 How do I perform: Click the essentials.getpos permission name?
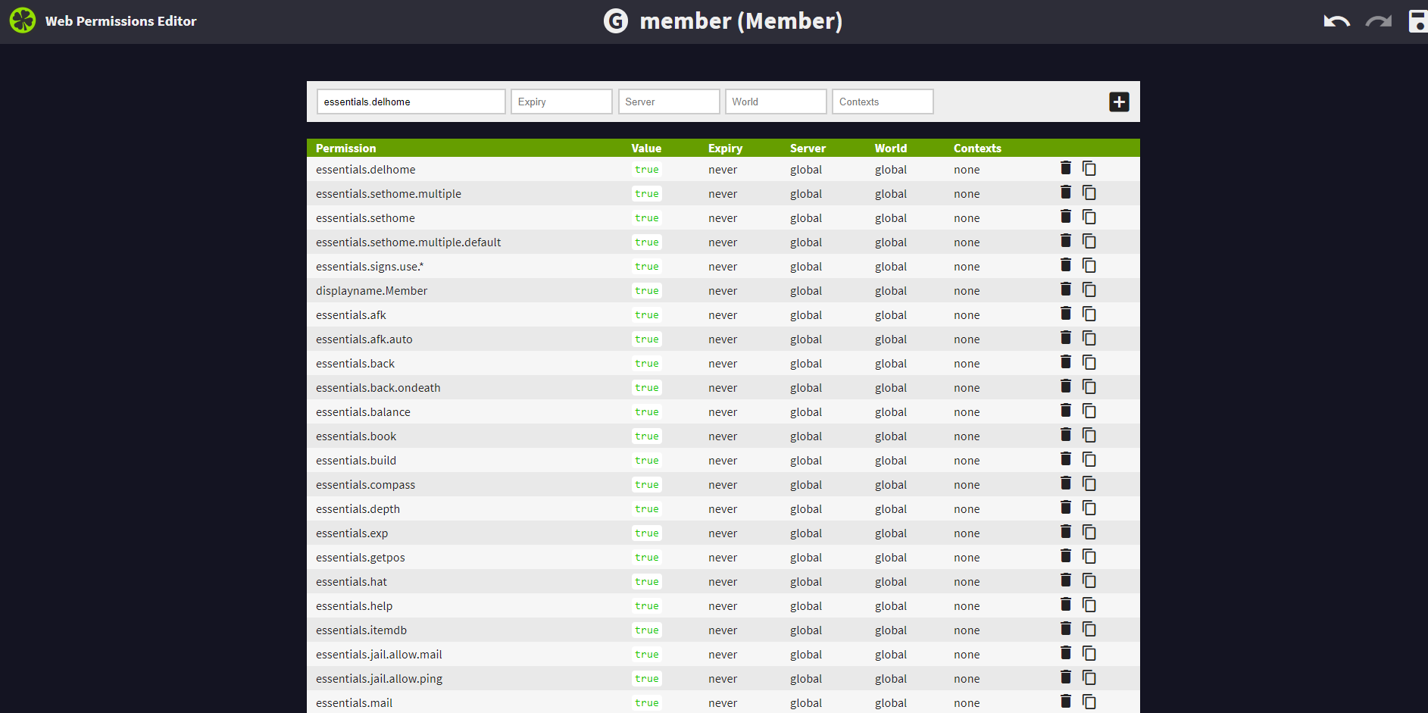[361, 558]
